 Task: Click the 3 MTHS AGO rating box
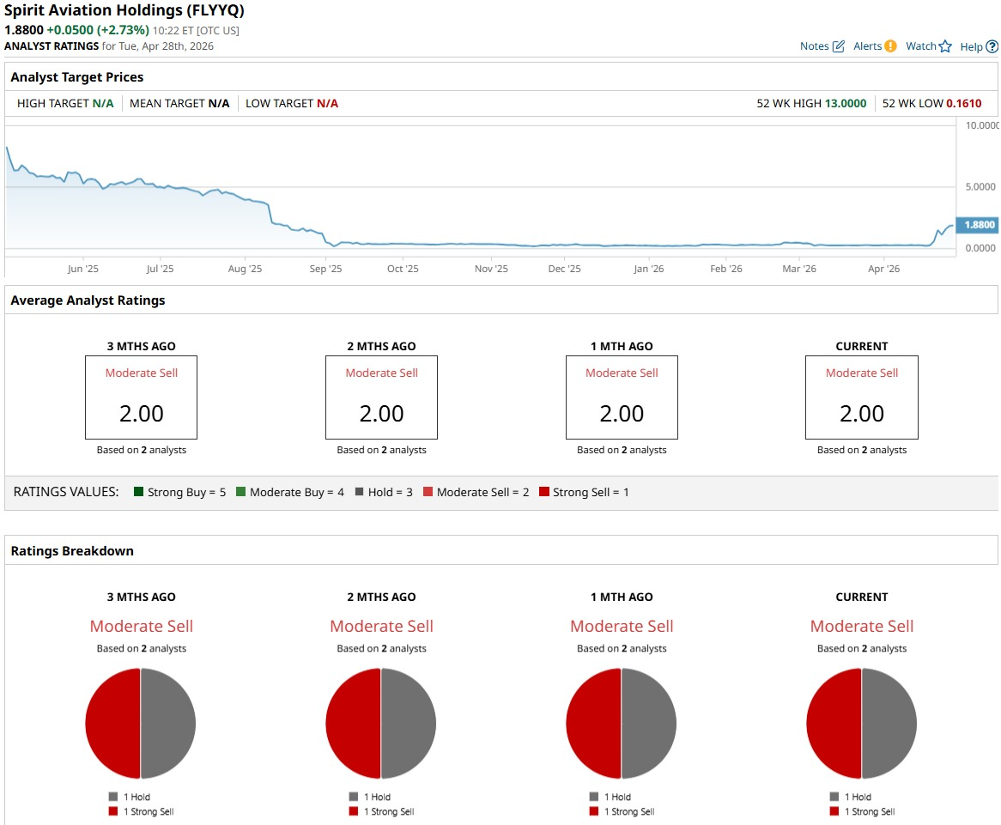point(141,397)
